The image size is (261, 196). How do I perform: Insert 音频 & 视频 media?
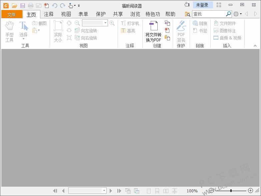coord(227,38)
